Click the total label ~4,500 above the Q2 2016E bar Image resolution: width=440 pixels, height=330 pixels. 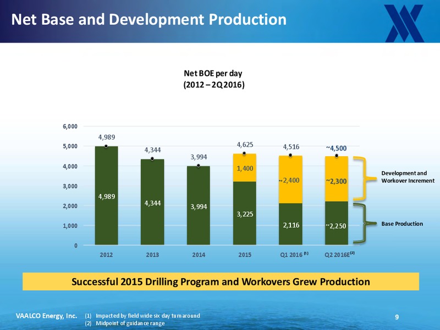coord(336,148)
